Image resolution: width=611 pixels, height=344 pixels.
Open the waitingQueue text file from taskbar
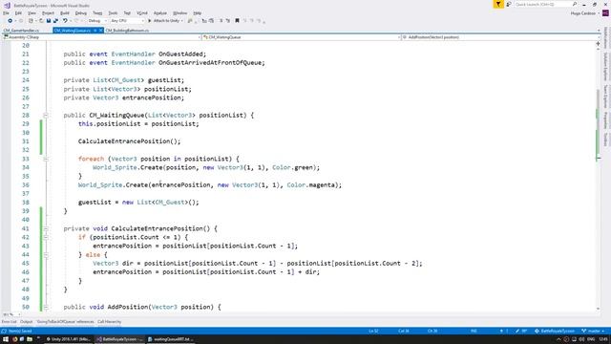170,339
